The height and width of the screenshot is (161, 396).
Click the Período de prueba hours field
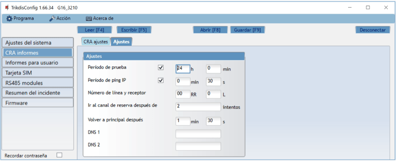tap(183, 69)
